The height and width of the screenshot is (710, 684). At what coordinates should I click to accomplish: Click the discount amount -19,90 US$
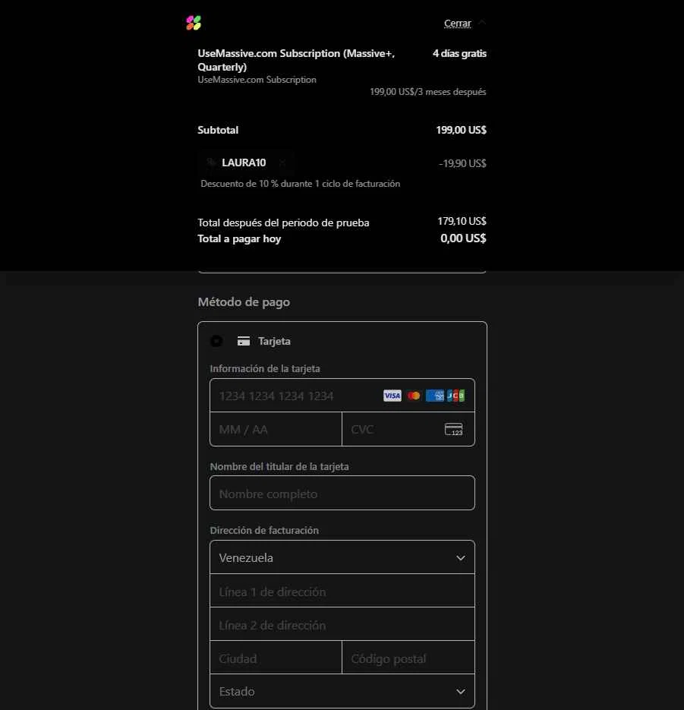(462, 163)
